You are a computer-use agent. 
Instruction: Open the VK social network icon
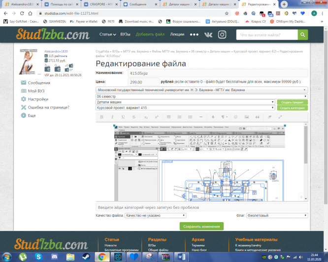208,35
